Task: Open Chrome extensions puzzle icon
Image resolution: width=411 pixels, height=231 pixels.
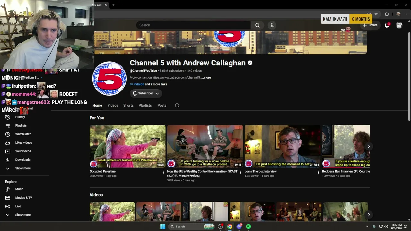Action: tap(387, 14)
